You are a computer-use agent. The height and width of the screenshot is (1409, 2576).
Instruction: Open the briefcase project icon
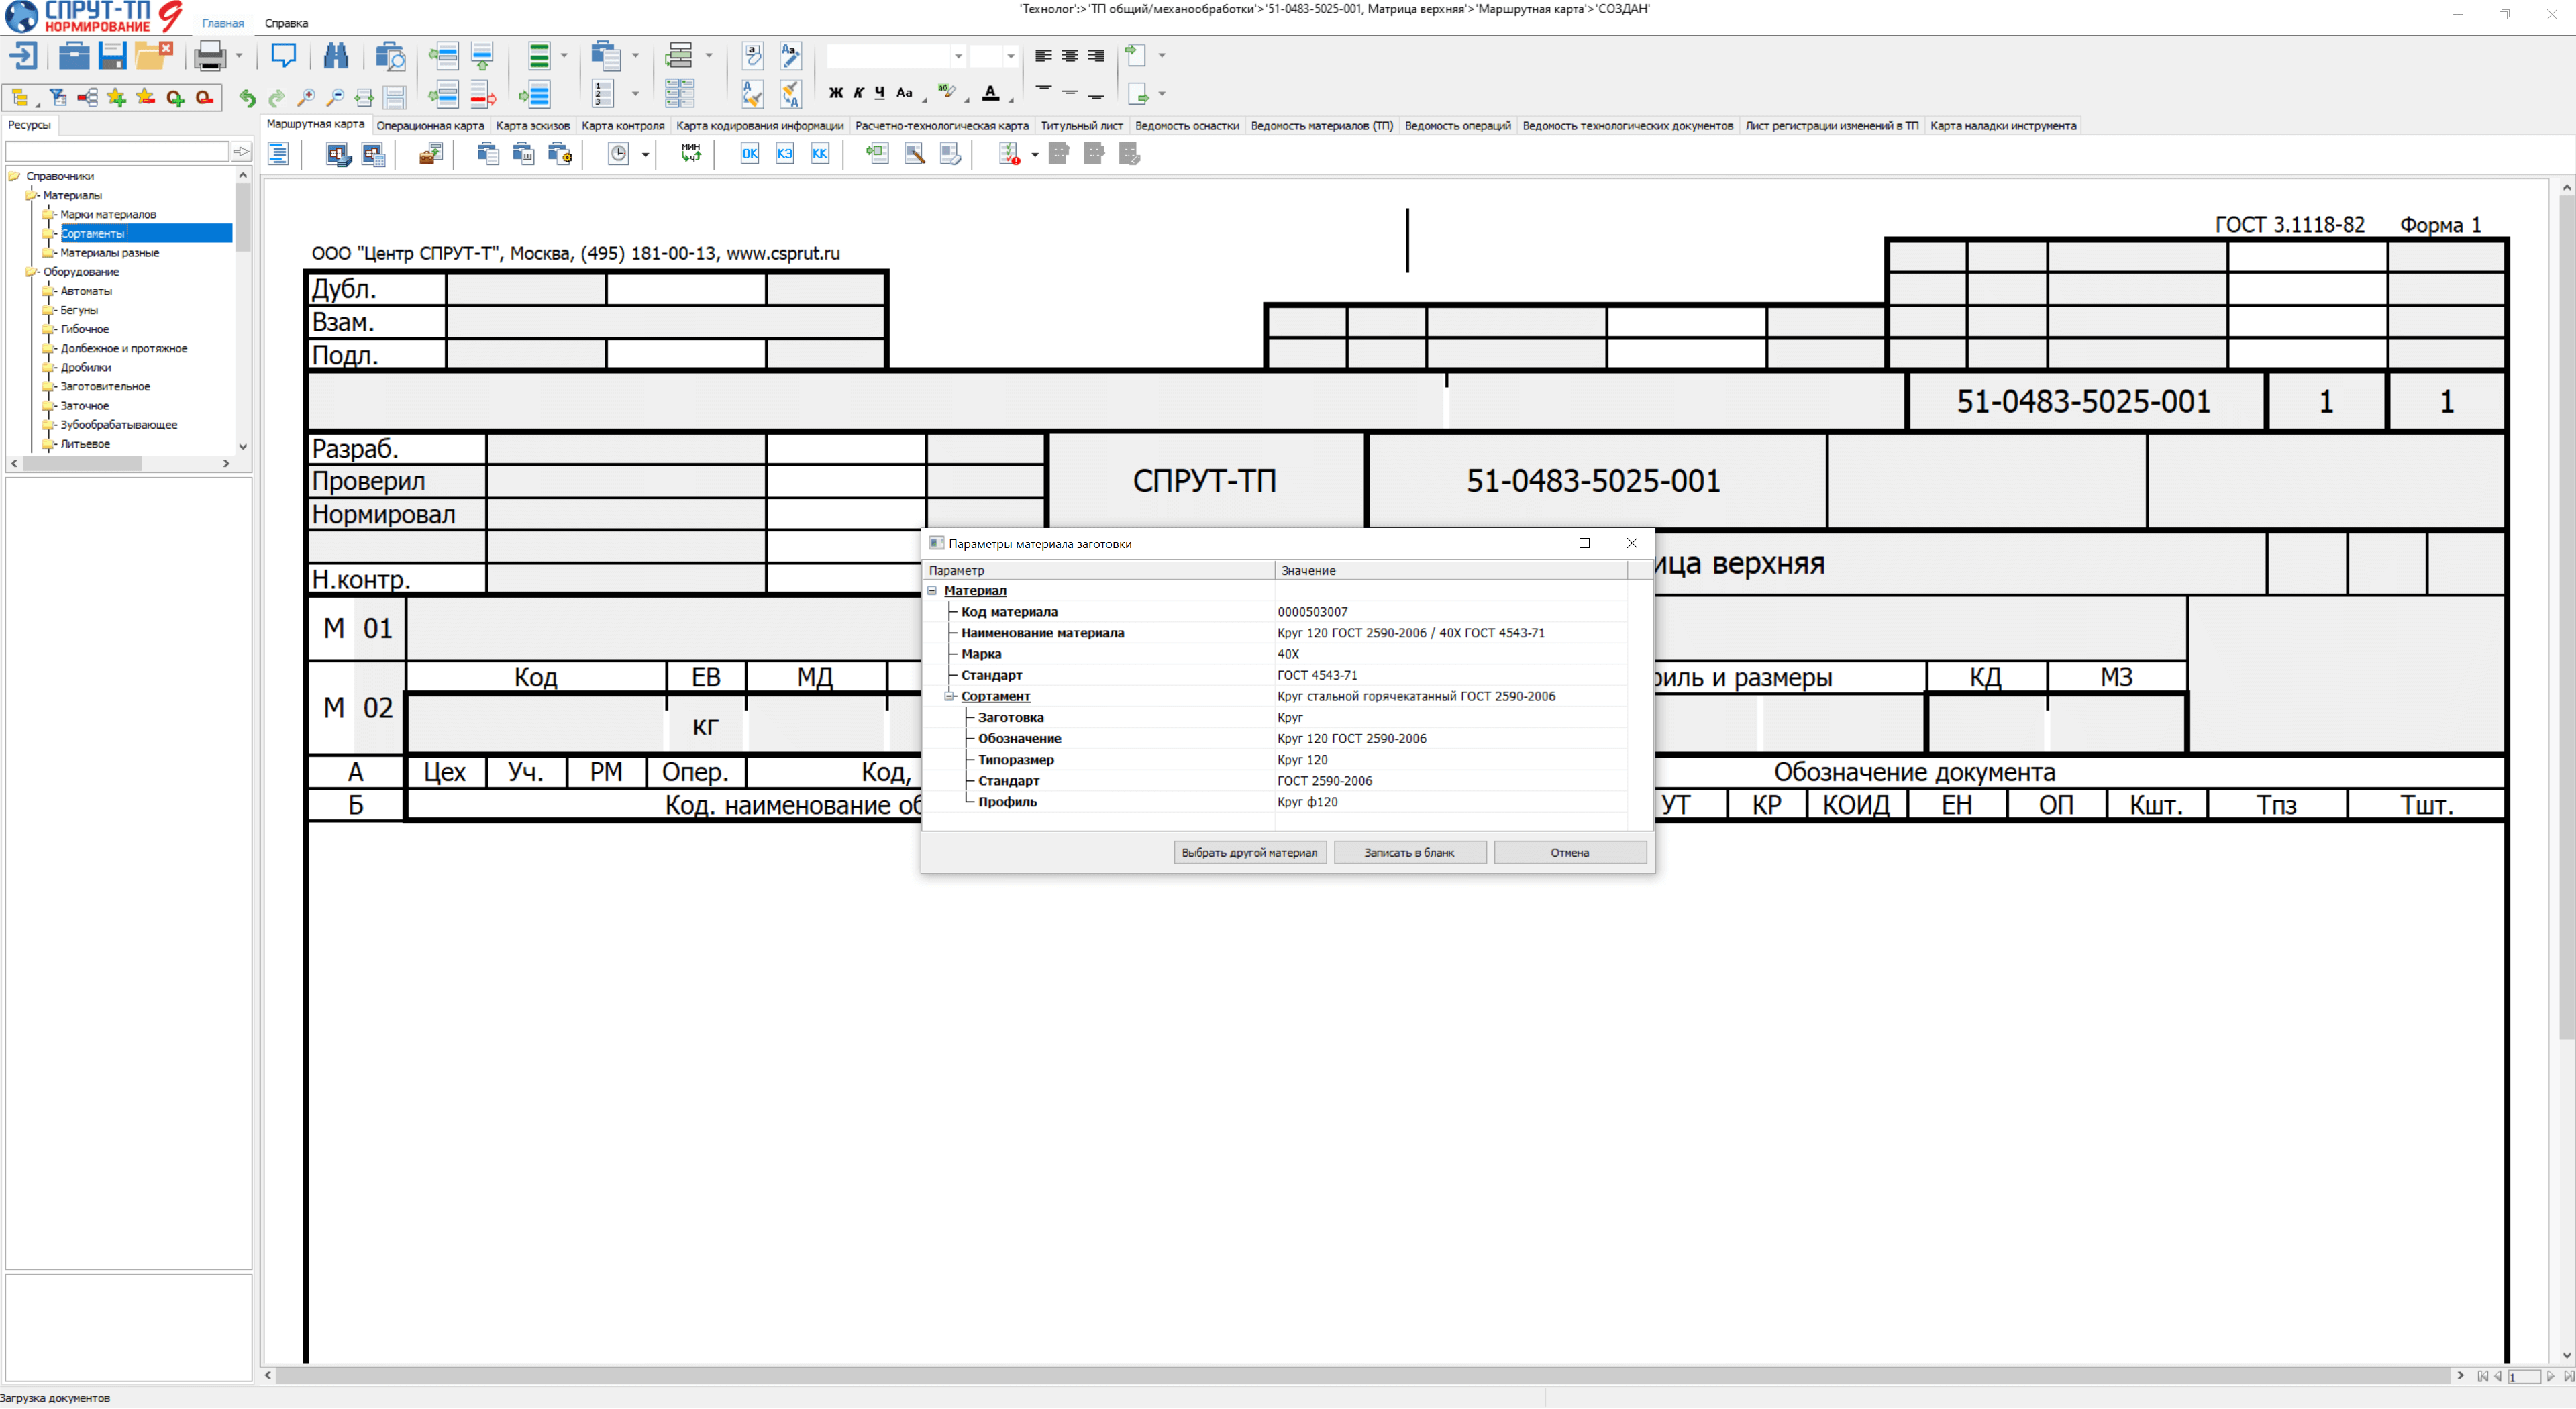click(74, 56)
